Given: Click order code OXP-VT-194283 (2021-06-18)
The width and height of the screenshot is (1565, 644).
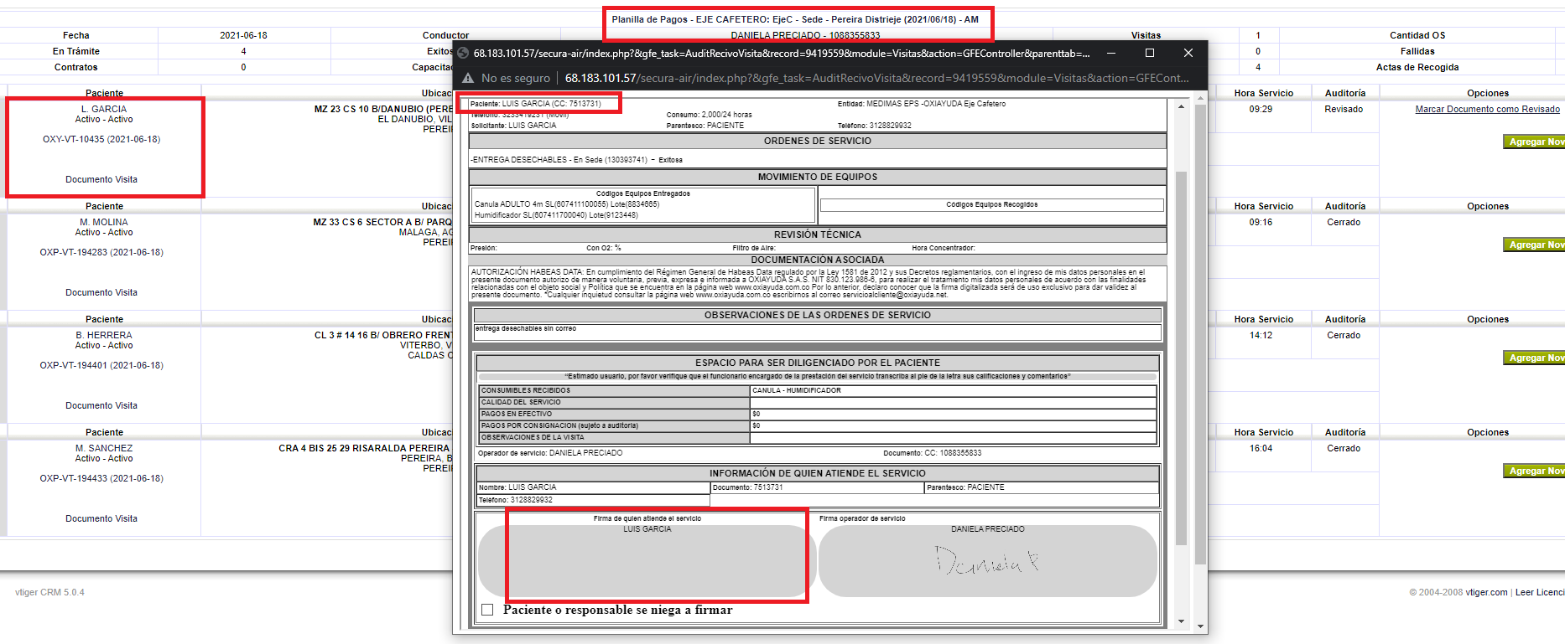Looking at the screenshot, I should [101, 252].
